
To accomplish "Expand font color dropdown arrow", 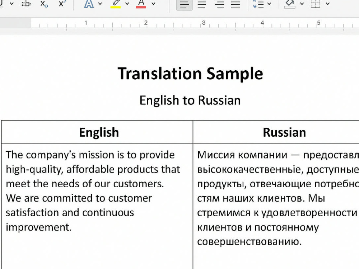I will [153, 4].
